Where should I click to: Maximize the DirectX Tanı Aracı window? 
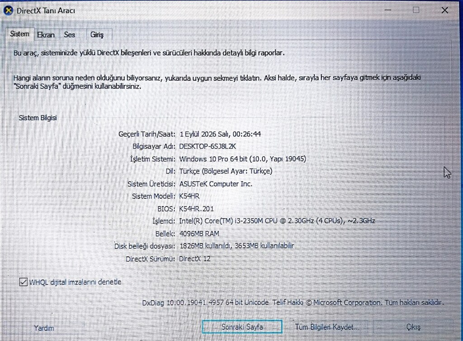[416, 10]
